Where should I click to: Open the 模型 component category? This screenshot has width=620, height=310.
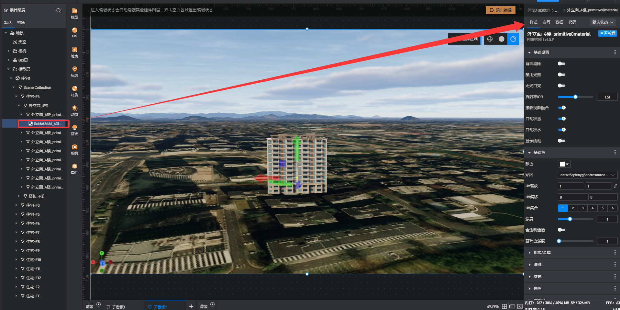[74, 13]
